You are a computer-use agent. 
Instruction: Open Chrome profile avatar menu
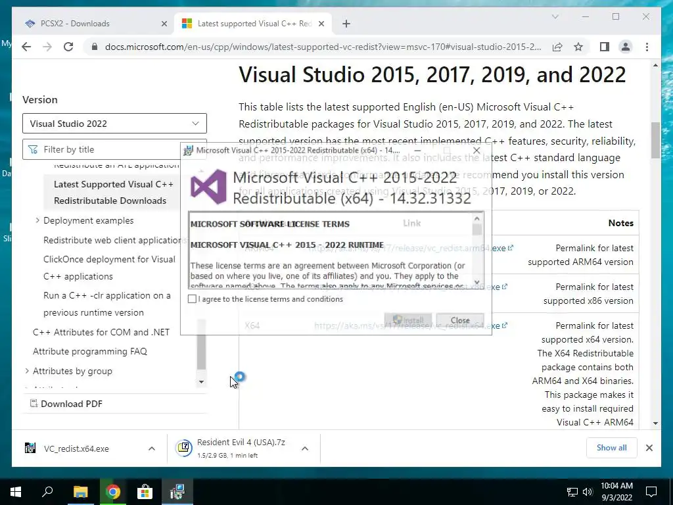coord(626,47)
